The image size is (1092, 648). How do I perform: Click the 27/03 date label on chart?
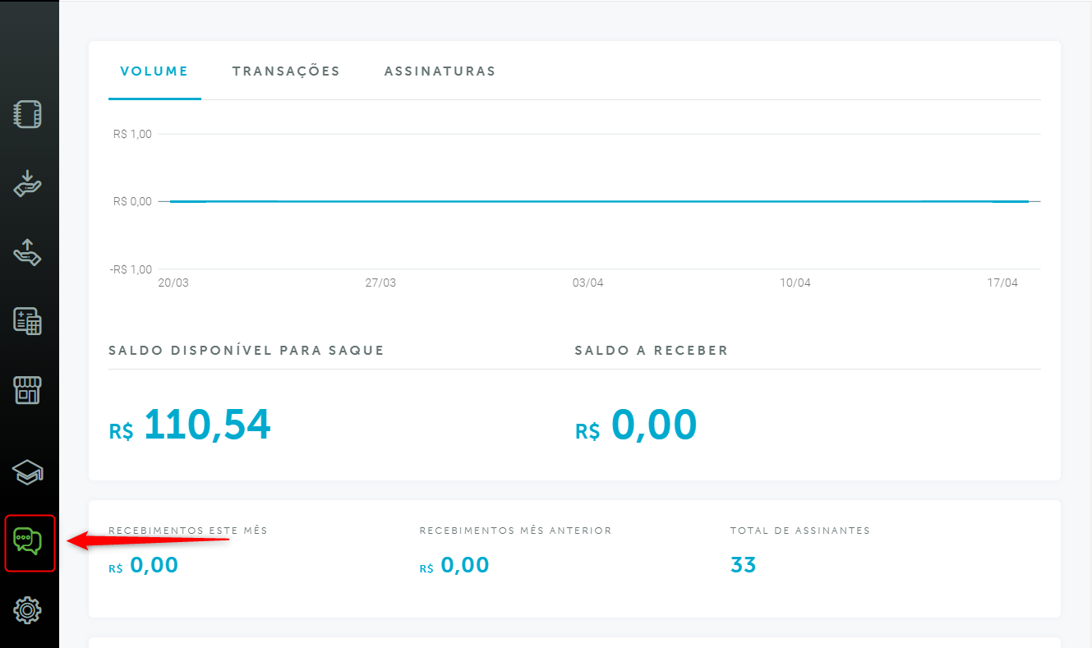(380, 283)
